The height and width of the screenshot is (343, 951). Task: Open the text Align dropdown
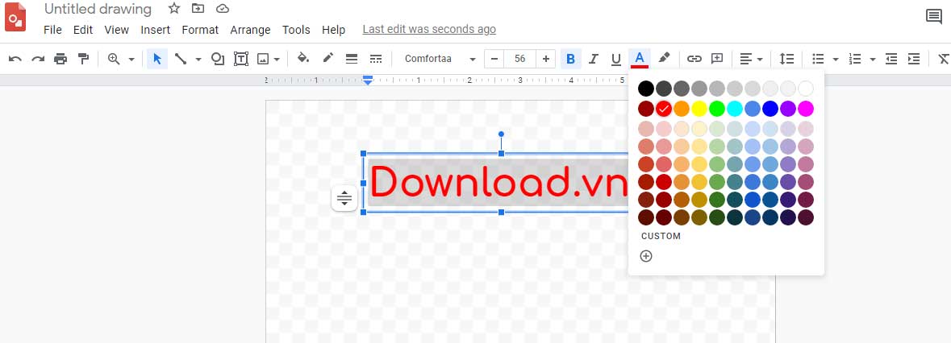click(x=751, y=59)
